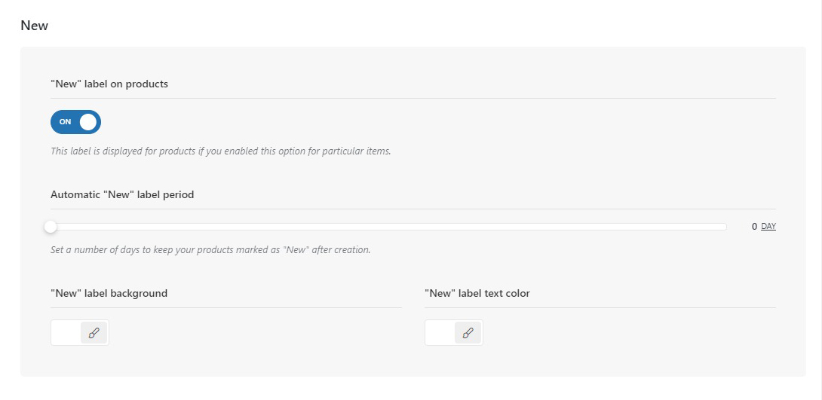Open the "New" label text color picker icon

pyautogui.click(x=468, y=333)
